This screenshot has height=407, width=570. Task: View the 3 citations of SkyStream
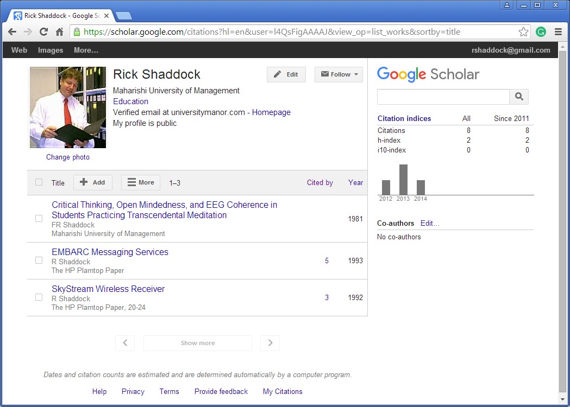(327, 298)
